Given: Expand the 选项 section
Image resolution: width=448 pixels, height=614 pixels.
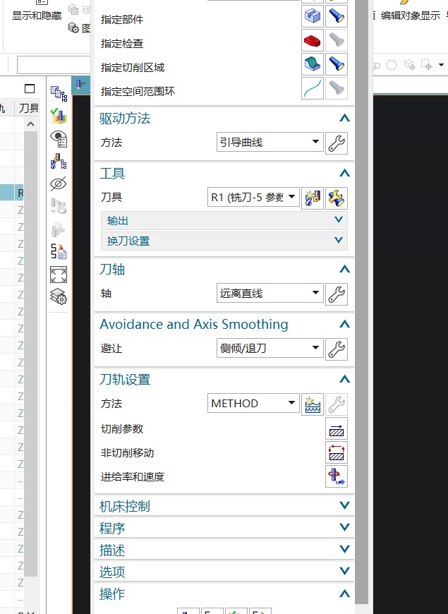Looking at the screenshot, I should (224, 572).
